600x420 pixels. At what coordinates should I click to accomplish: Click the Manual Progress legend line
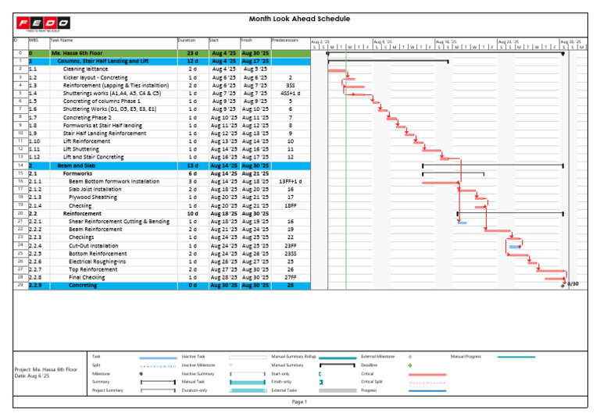pos(516,357)
